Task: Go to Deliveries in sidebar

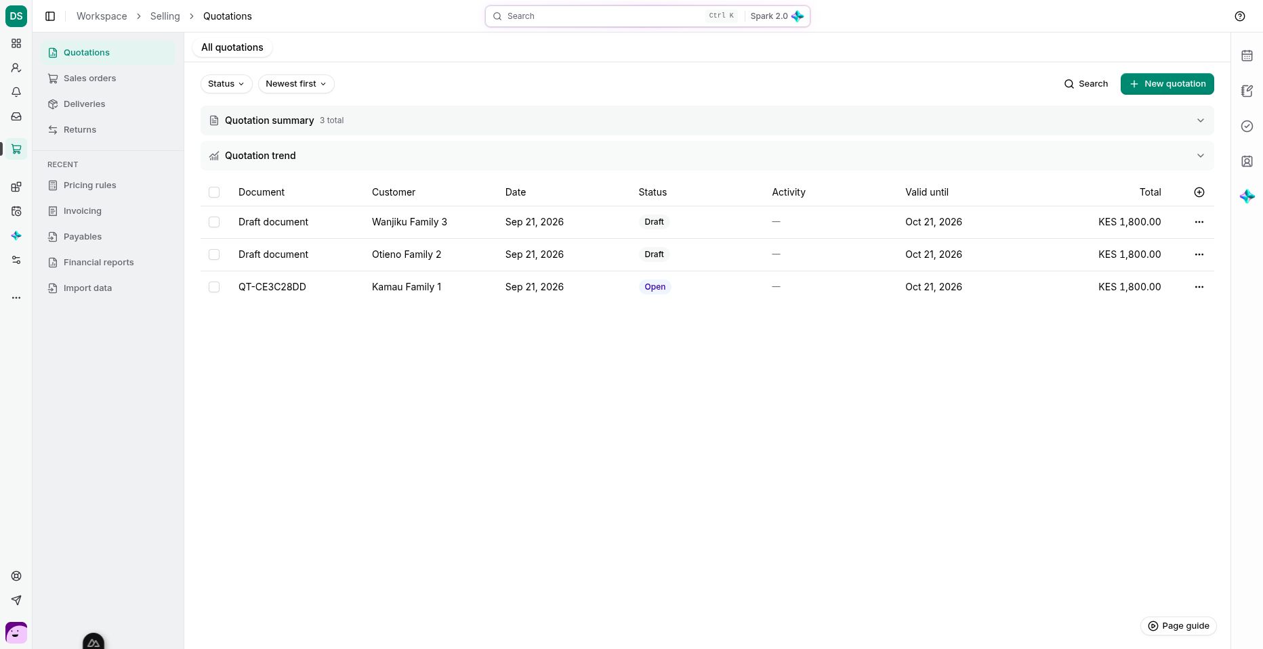Action: coord(108,104)
